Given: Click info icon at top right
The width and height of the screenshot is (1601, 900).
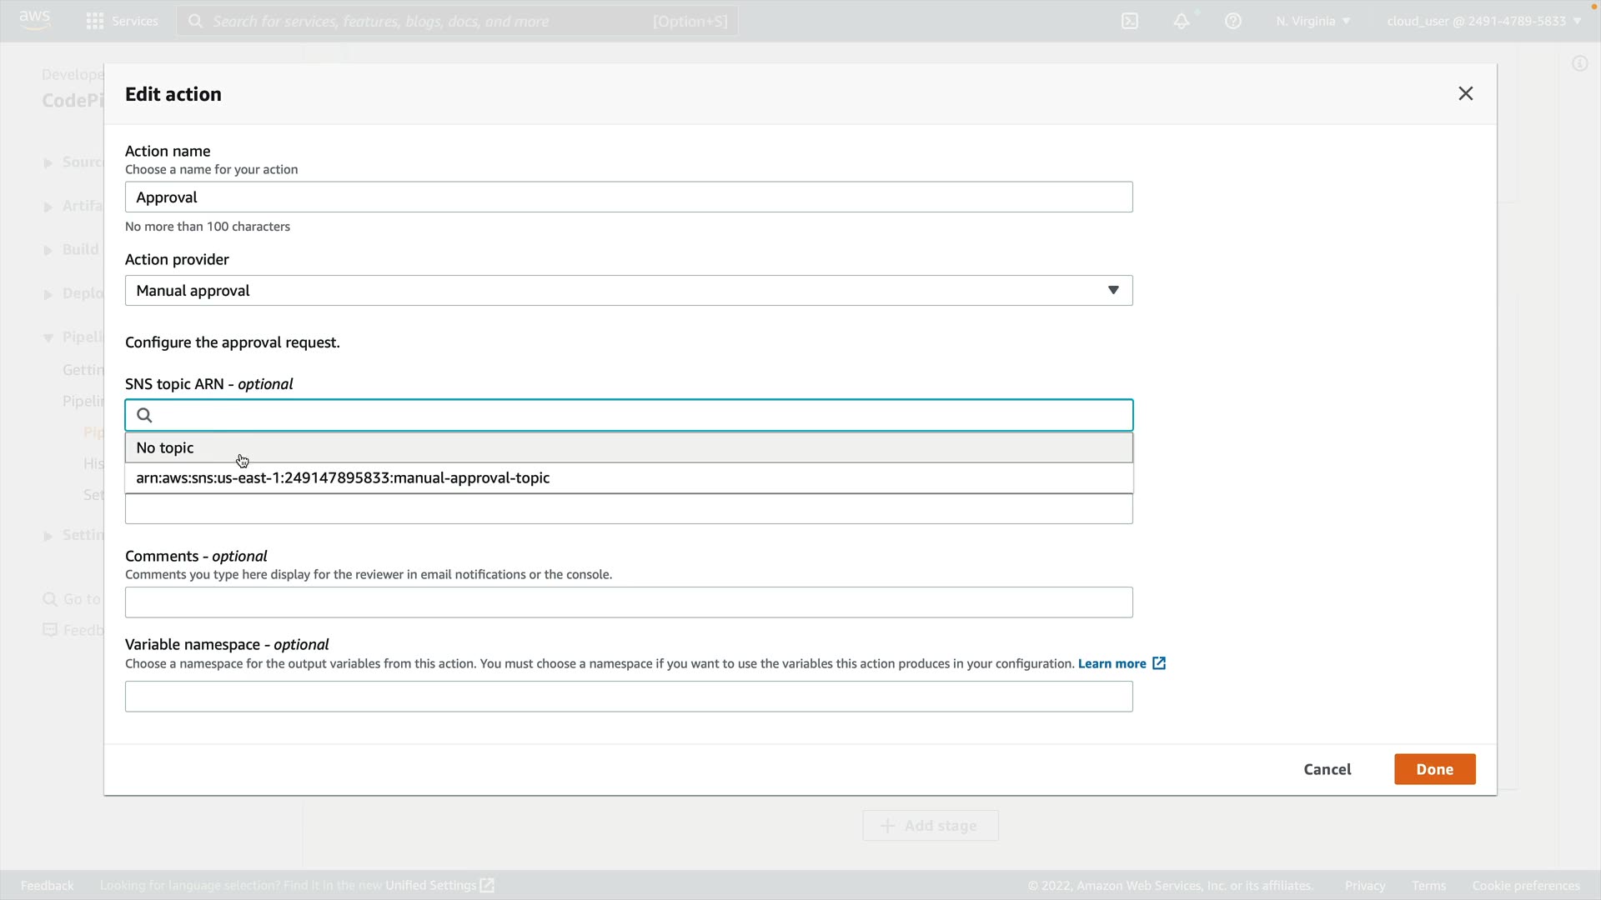Looking at the screenshot, I should coord(1579,63).
